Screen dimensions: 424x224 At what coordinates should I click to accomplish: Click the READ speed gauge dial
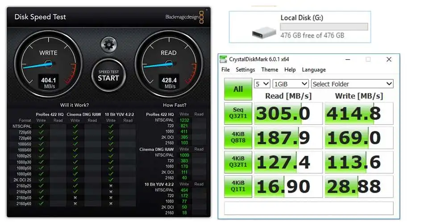169,64
